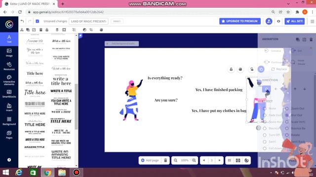Preview the genially with the eye icon

point(278,21)
